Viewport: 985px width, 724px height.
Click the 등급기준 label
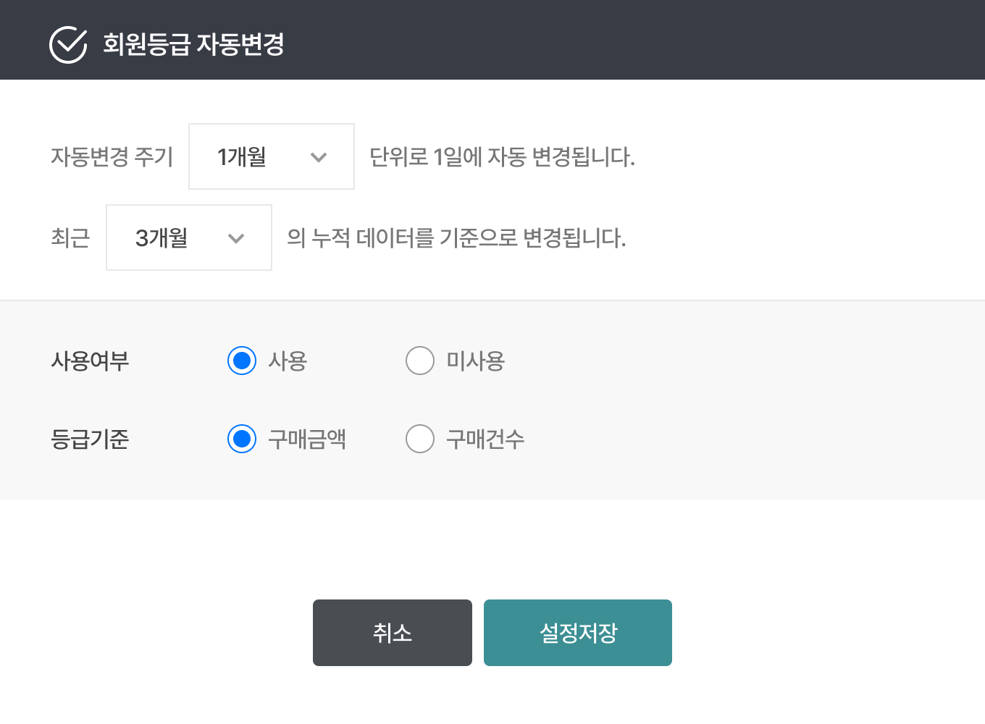tap(89, 439)
